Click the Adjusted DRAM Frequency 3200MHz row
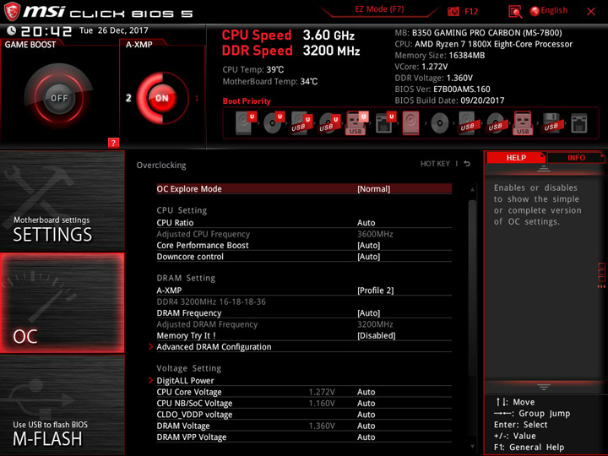Screen dimensions: 608x456 coord(304,324)
